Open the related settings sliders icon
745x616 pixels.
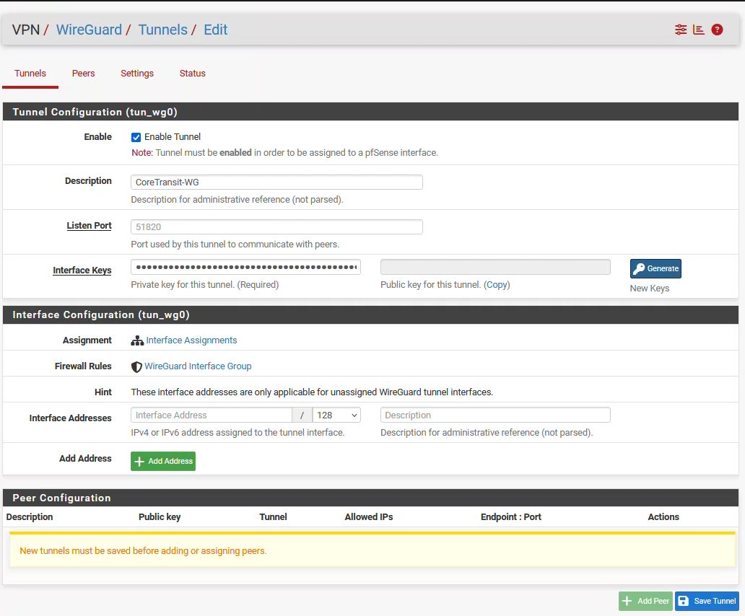click(681, 30)
